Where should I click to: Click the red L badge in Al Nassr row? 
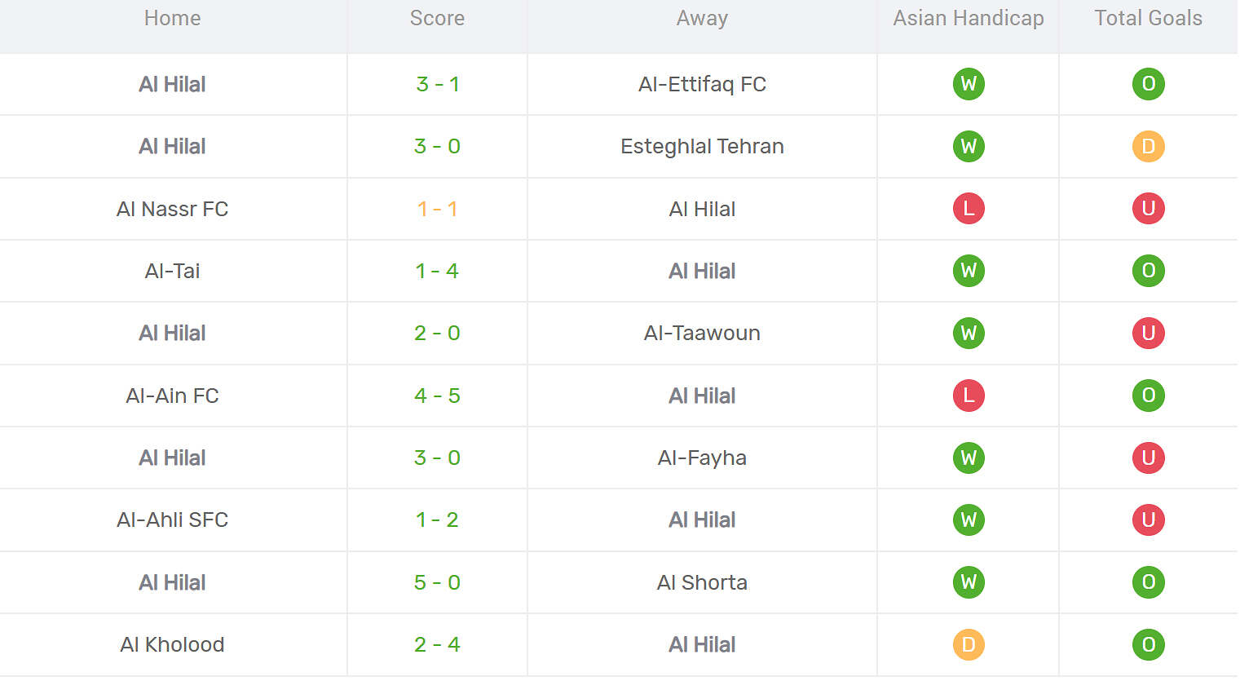(969, 209)
